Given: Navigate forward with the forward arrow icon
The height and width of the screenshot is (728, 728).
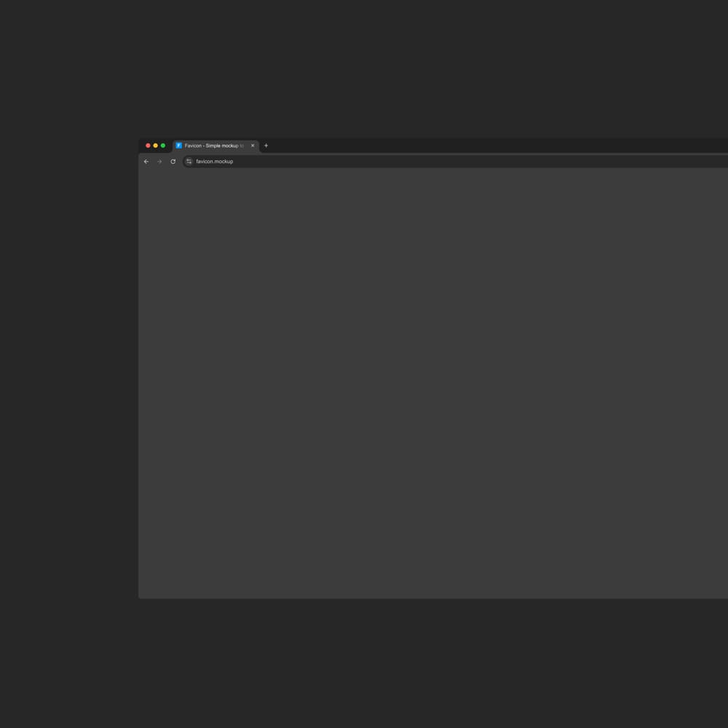Looking at the screenshot, I should coord(159,162).
